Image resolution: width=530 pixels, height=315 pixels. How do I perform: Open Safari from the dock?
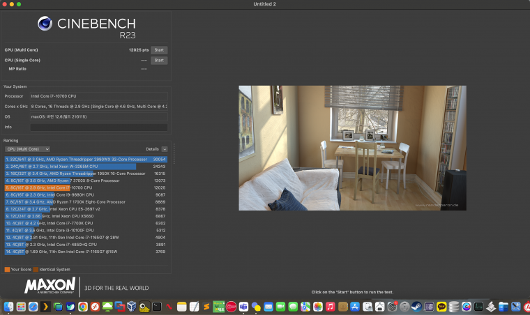coord(33,307)
